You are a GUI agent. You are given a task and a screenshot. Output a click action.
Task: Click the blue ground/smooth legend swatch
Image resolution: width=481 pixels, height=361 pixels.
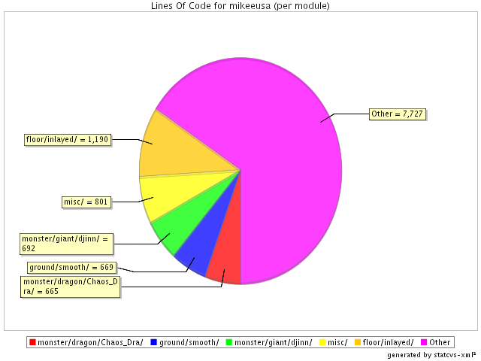[x=153, y=343]
